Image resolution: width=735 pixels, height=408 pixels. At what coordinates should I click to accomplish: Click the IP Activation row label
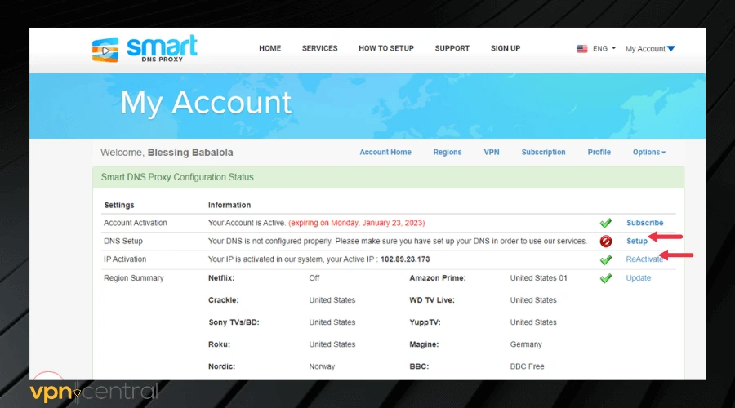tap(125, 259)
